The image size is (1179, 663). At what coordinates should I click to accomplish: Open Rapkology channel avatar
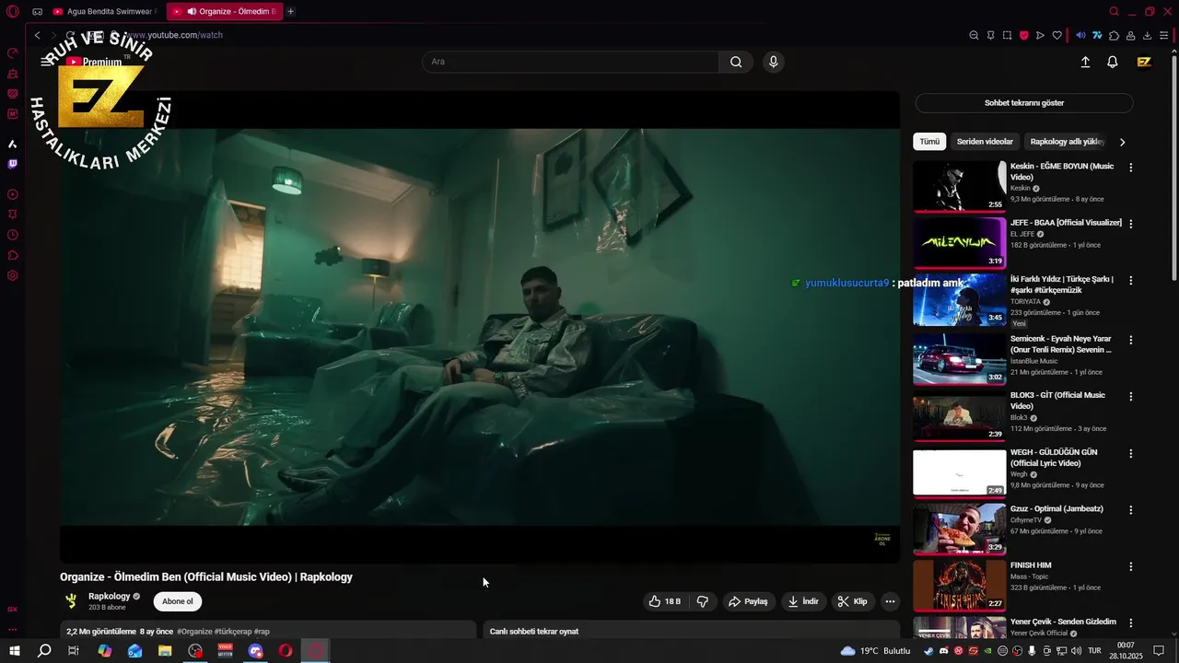coord(71,601)
